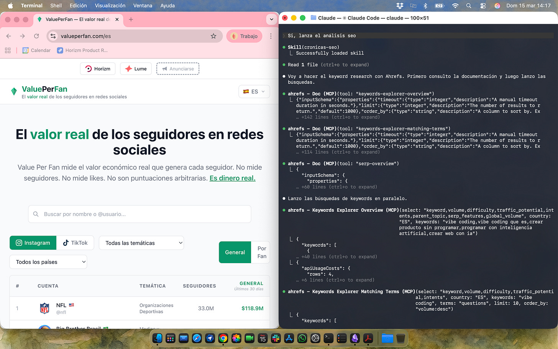The width and height of the screenshot is (558, 349).
Task: Click the ValuePerFan diamond logo
Action: click(x=14, y=92)
